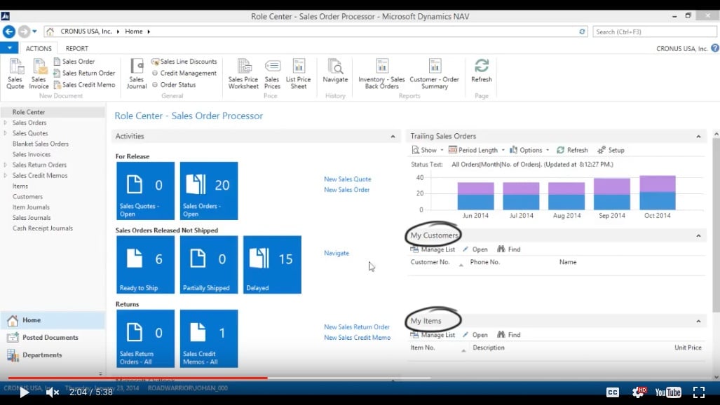Click the Sales Quote ribbon icon
Screen dimensions: 720x405
(x=15, y=70)
